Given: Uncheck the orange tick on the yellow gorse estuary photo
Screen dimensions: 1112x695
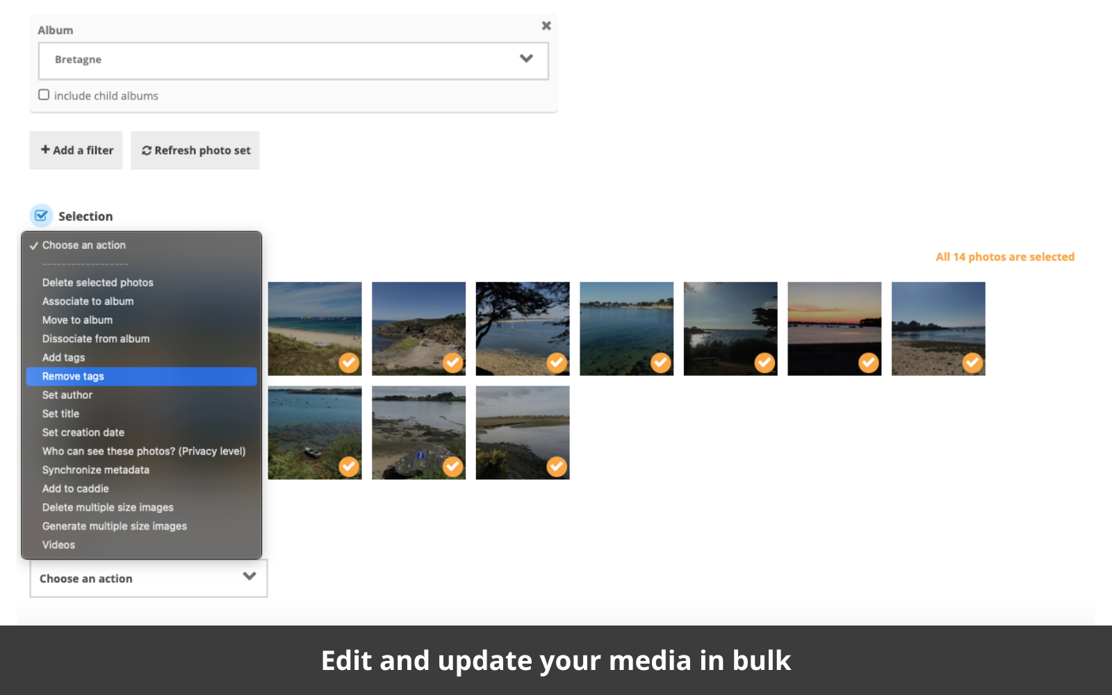Looking at the screenshot, I should 557,467.
